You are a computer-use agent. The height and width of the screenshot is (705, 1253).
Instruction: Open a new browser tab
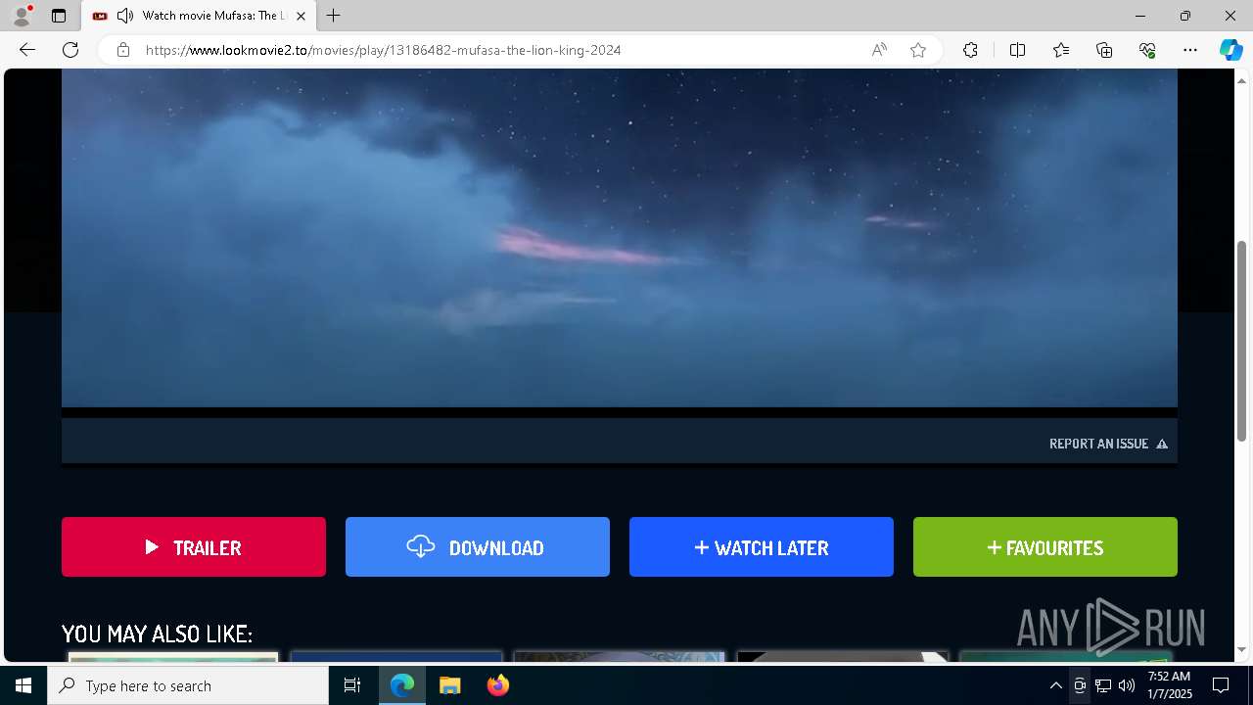click(x=334, y=16)
